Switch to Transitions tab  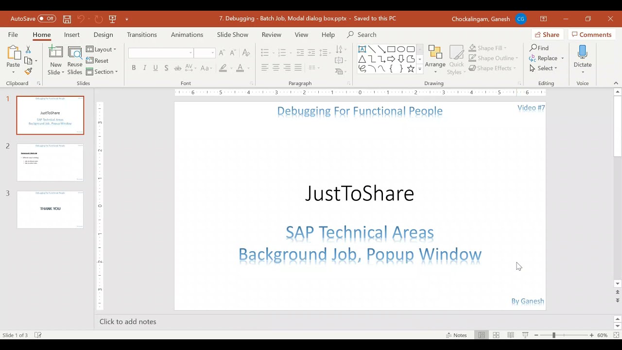(142, 35)
